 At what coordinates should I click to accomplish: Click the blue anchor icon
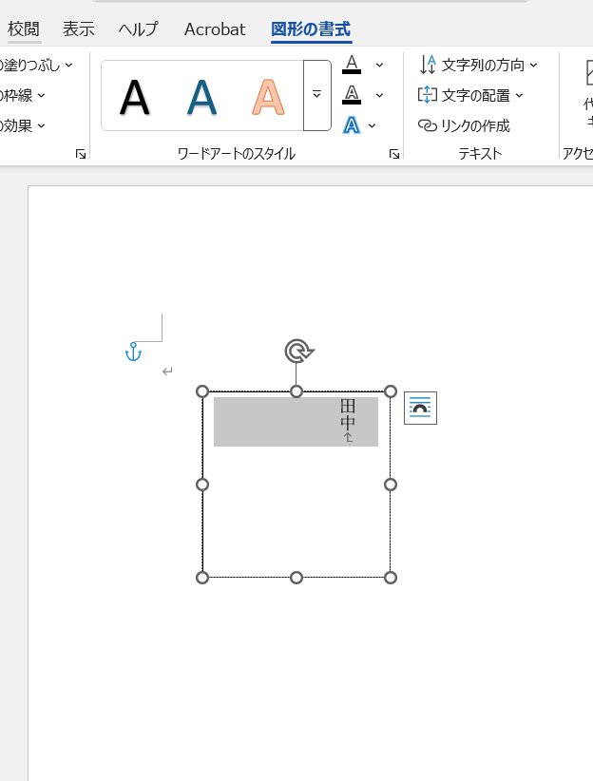coord(133,352)
